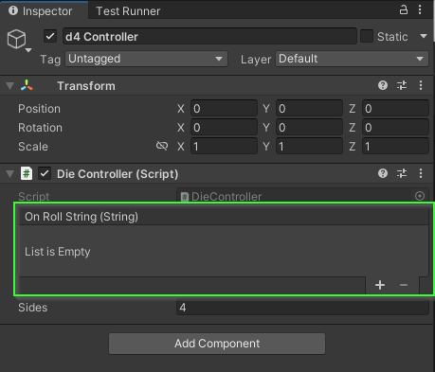Image resolution: width=435 pixels, height=372 pixels.
Task: Open Die Controller presets
Action: [402, 173]
